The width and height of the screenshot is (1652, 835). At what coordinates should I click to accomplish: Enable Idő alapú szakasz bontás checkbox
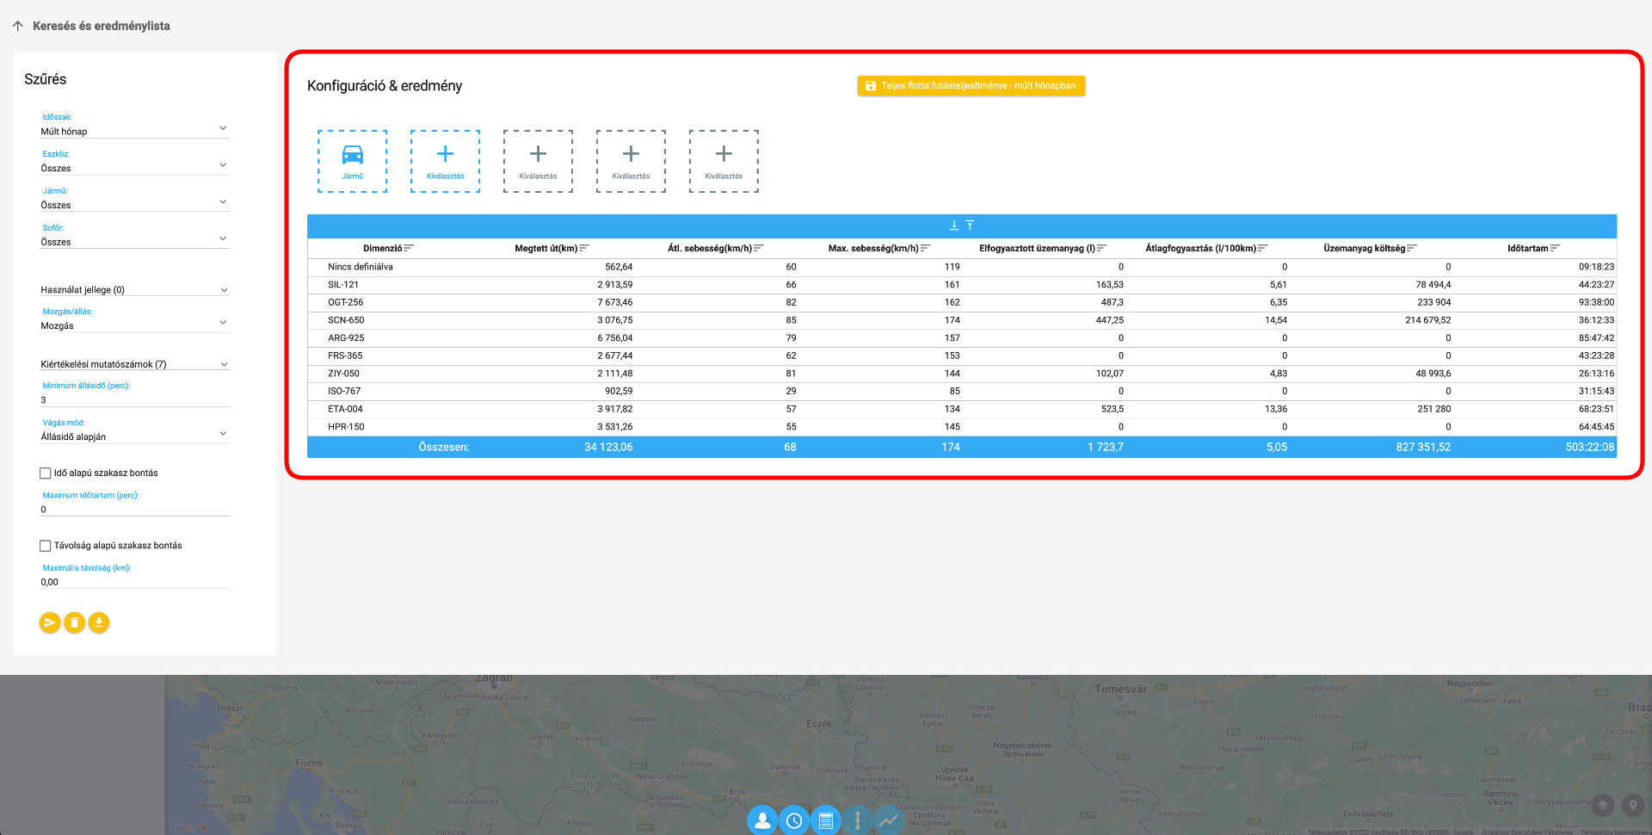click(46, 473)
